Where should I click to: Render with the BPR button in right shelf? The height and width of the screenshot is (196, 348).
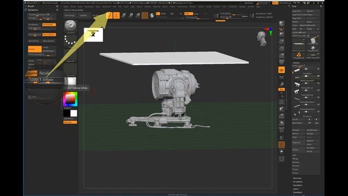click(282, 23)
